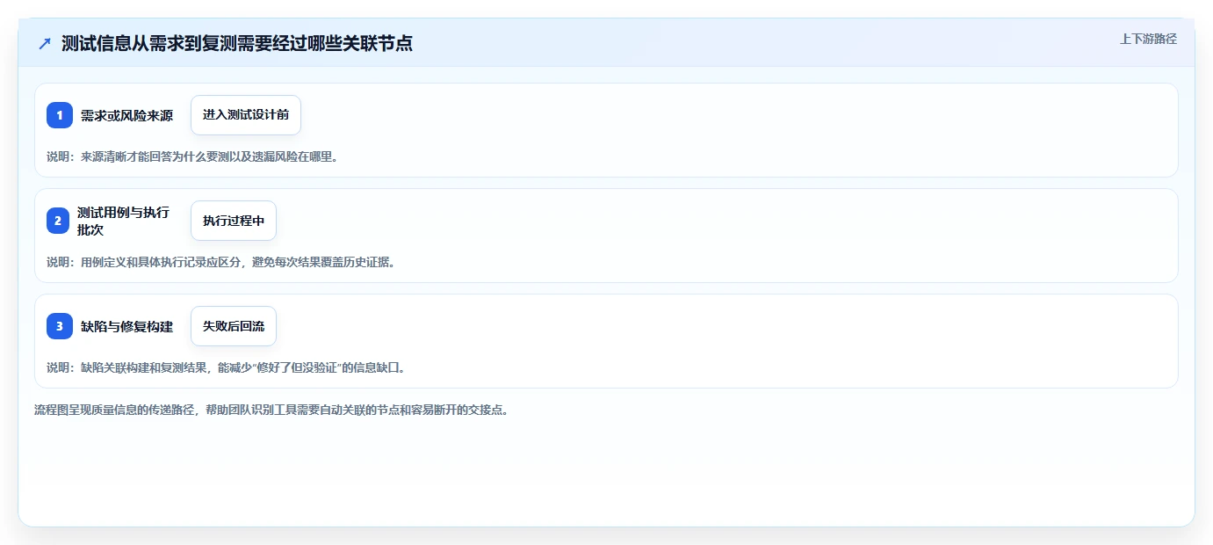Select the 测试用例与执行批次 step title
The image size is (1213, 545).
point(124,221)
